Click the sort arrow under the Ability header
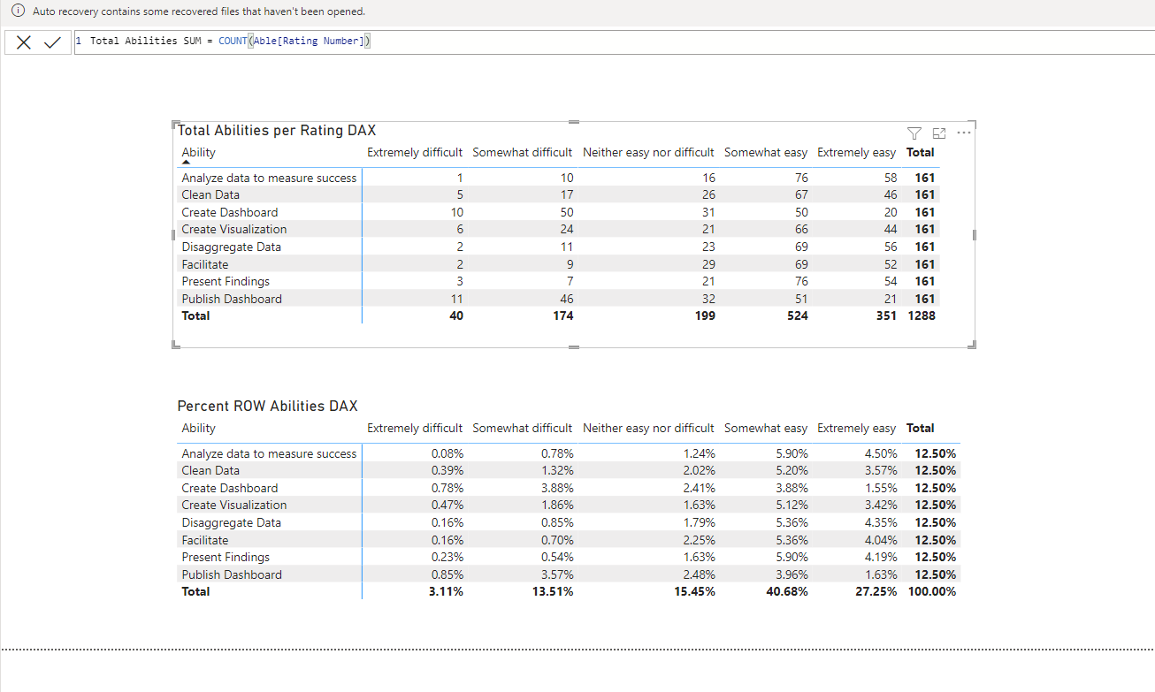 186,163
